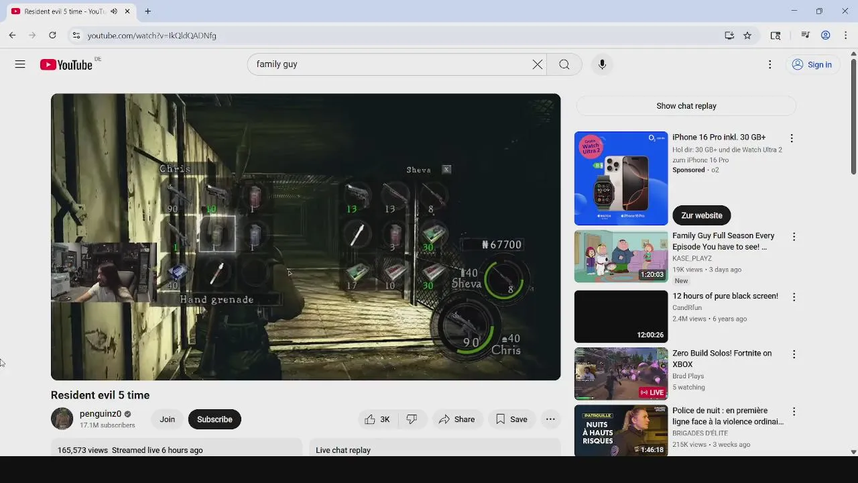Close the Resident evil 5 time tab
The height and width of the screenshot is (483, 858).
pyautogui.click(x=127, y=11)
